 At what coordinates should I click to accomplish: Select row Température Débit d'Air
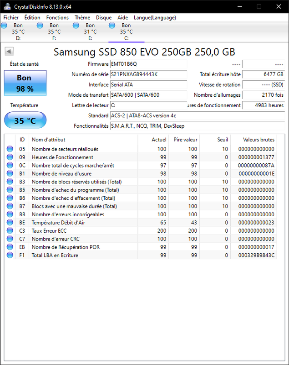141,222
